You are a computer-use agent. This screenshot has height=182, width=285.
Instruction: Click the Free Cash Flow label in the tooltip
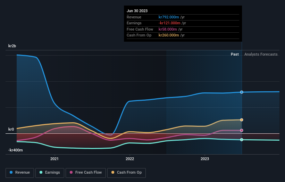(x=140, y=29)
